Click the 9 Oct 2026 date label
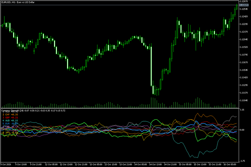The width and height of the screenshot is (251, 167). 6,164
